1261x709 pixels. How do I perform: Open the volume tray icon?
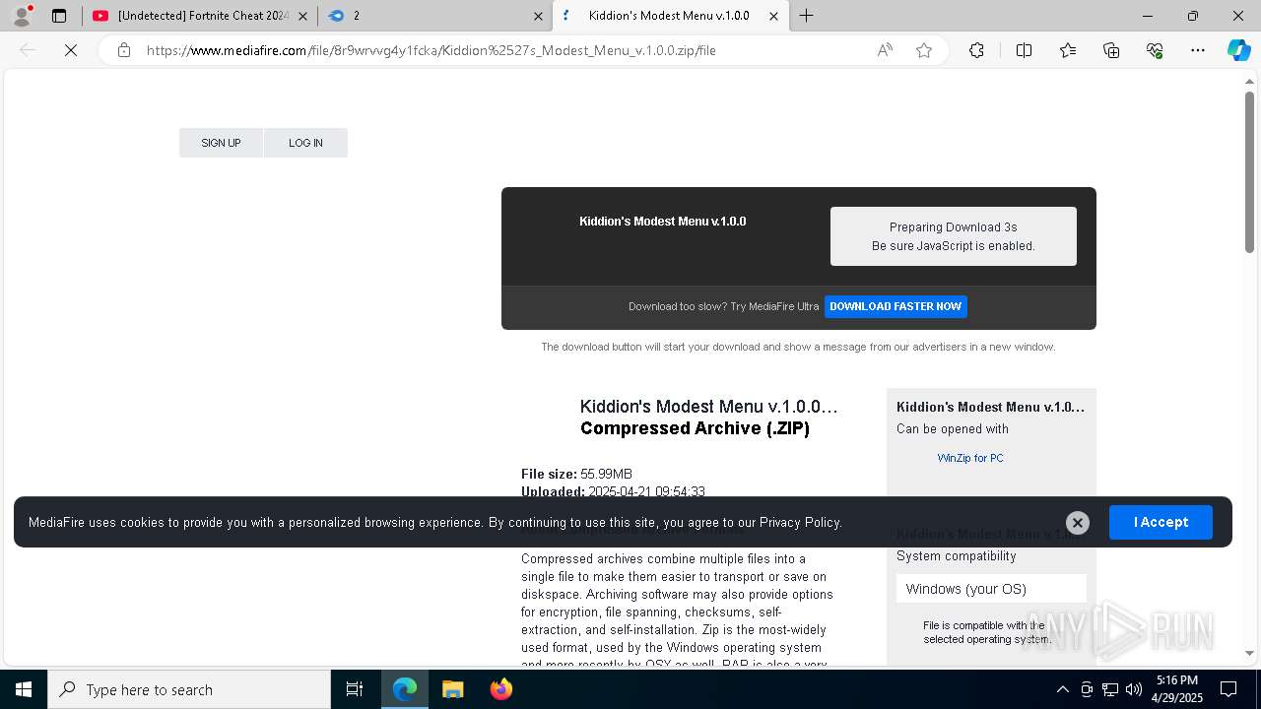point(1134,689)
